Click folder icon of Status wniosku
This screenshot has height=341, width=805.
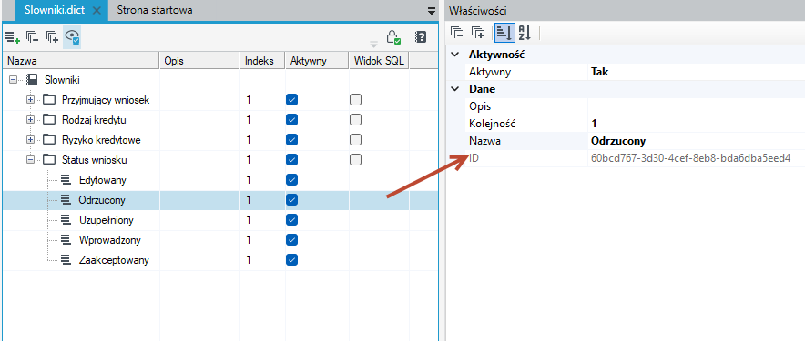49,159
